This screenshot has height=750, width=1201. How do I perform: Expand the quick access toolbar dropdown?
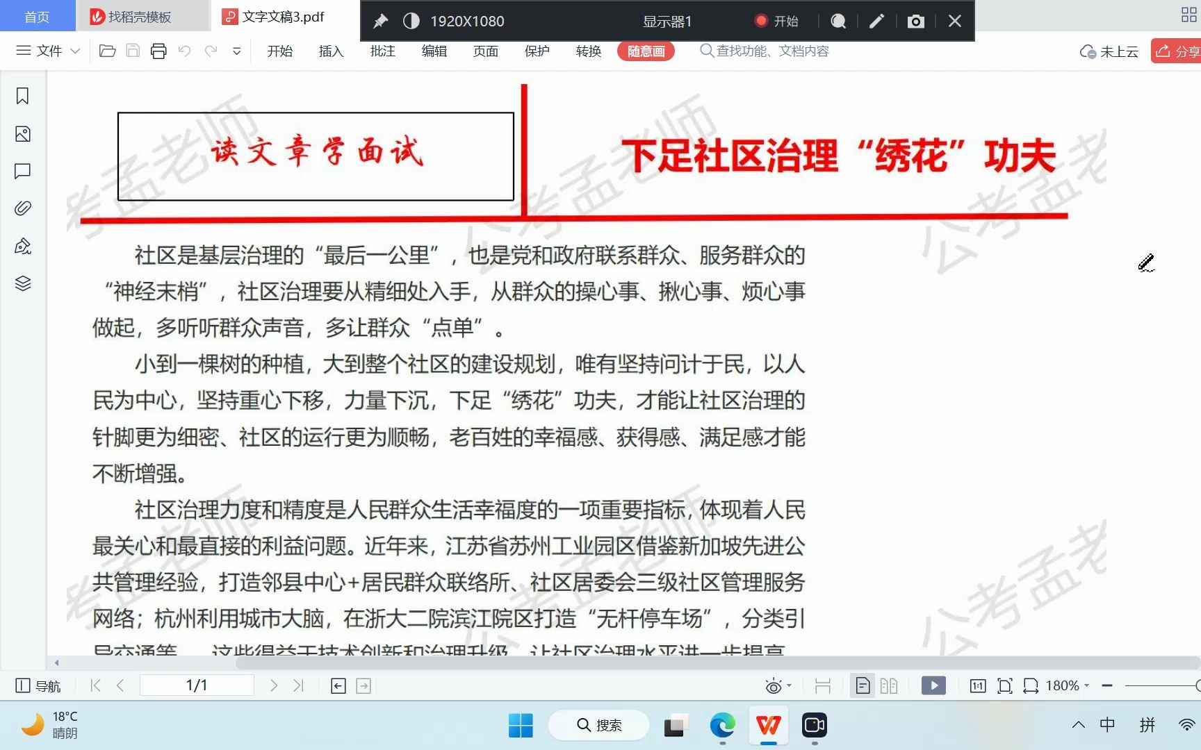click(x=236, y=51)
